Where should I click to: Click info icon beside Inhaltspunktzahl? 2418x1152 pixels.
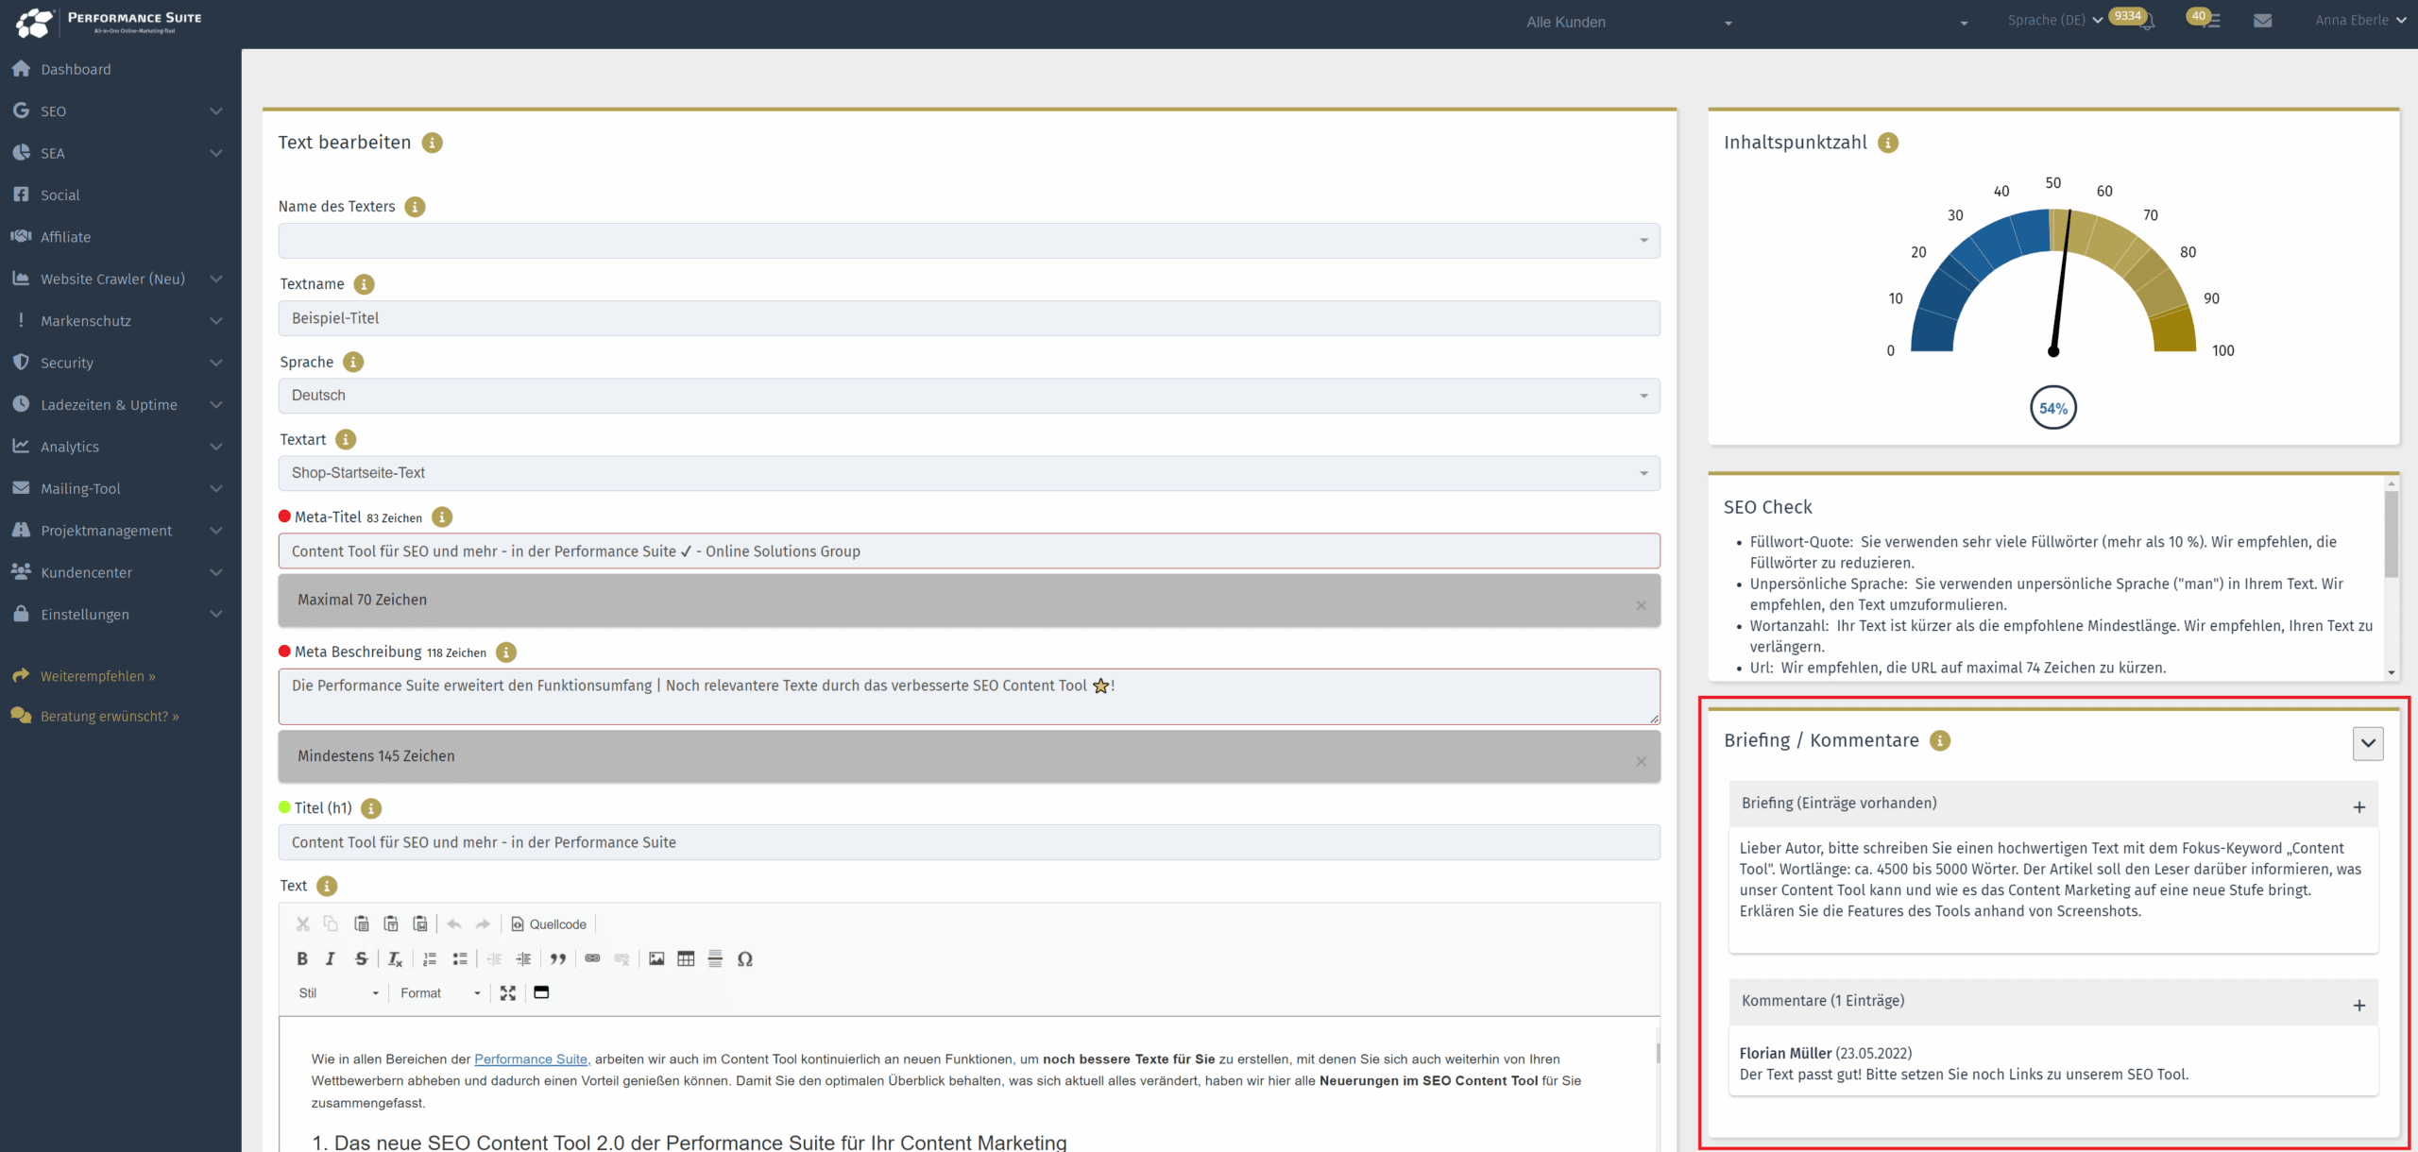(x=1888, y=143)
